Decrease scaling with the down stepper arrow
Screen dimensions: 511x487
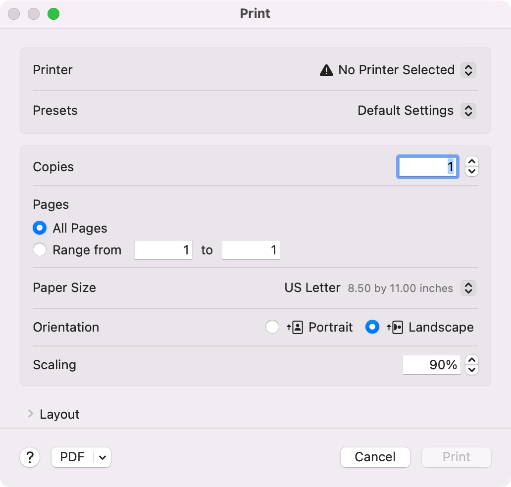[472, 370]
